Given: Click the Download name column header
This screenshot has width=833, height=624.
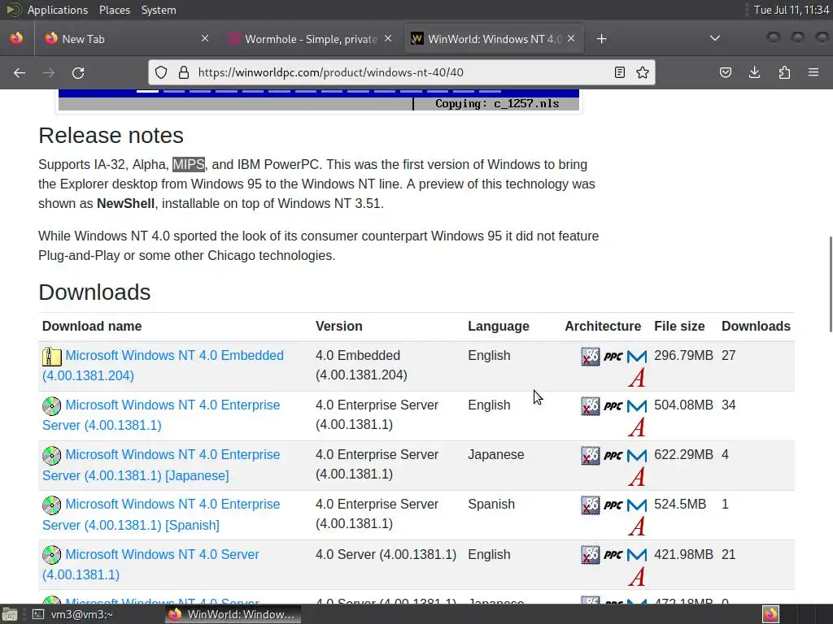Looking at the screenshot, I should click(x=92, y=327).
